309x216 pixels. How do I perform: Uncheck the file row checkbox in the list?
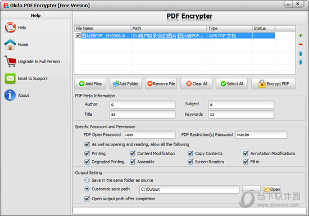coord(78,36)
